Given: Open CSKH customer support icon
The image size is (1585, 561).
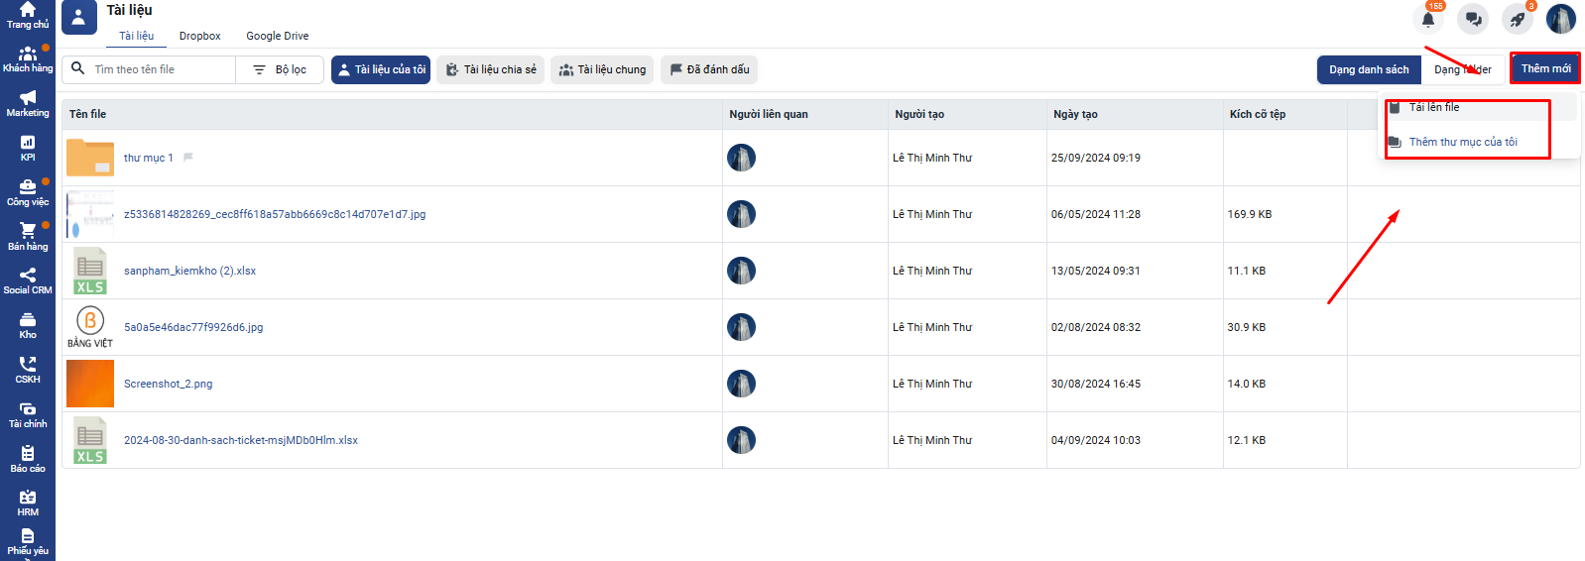Looking at the screenshot, I should pyautogui.click(x=28, y=370).
